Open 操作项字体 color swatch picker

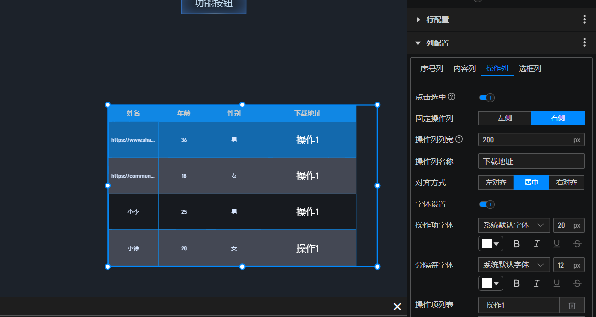(491, 244)
